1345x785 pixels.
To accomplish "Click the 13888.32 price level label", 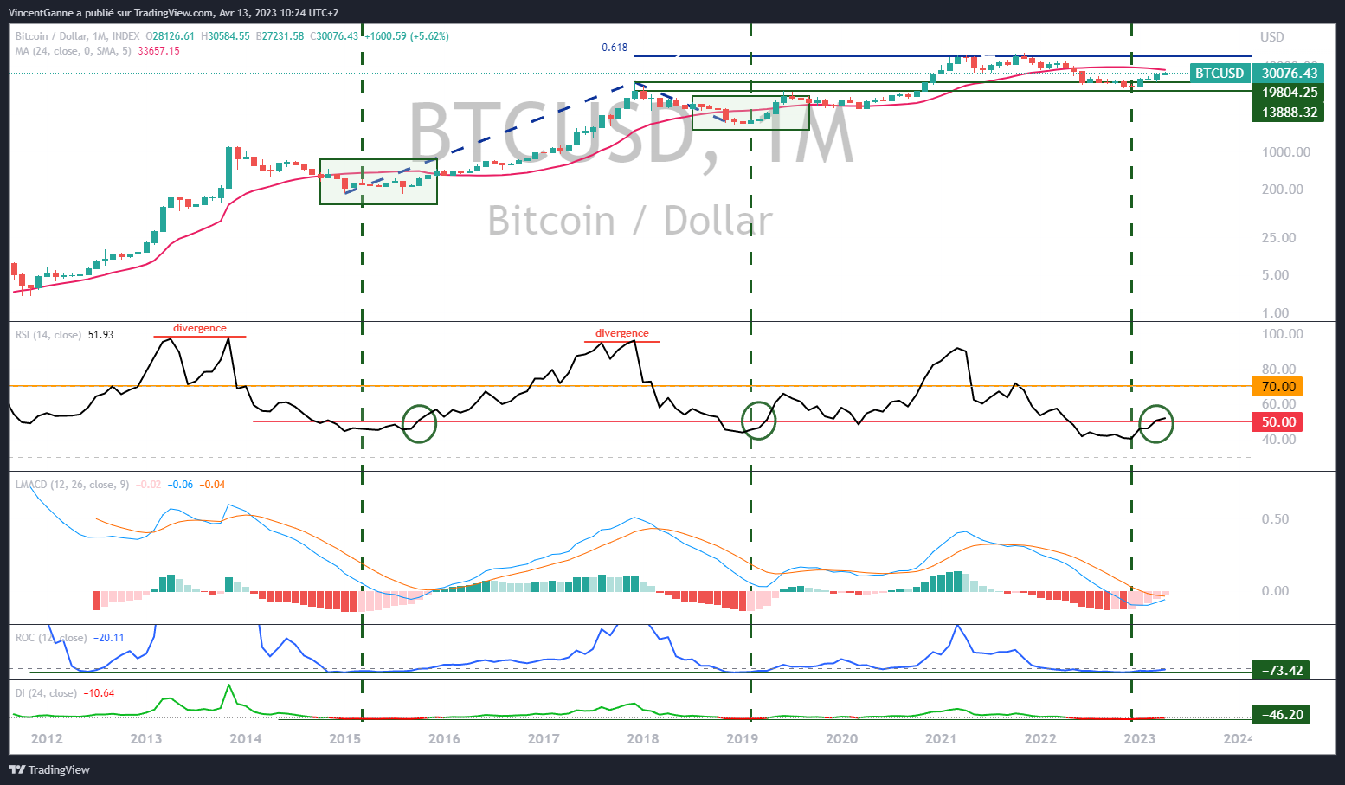I will (1289, 113).
